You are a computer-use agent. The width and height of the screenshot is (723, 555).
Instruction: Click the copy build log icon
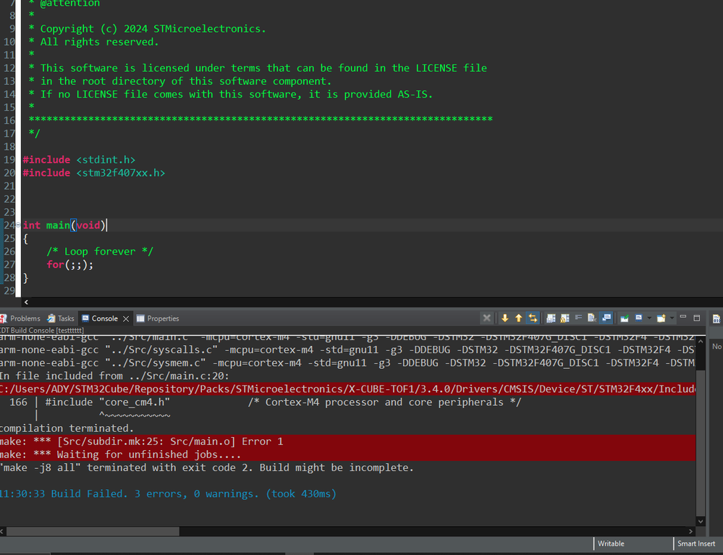[x=551, y=318]
